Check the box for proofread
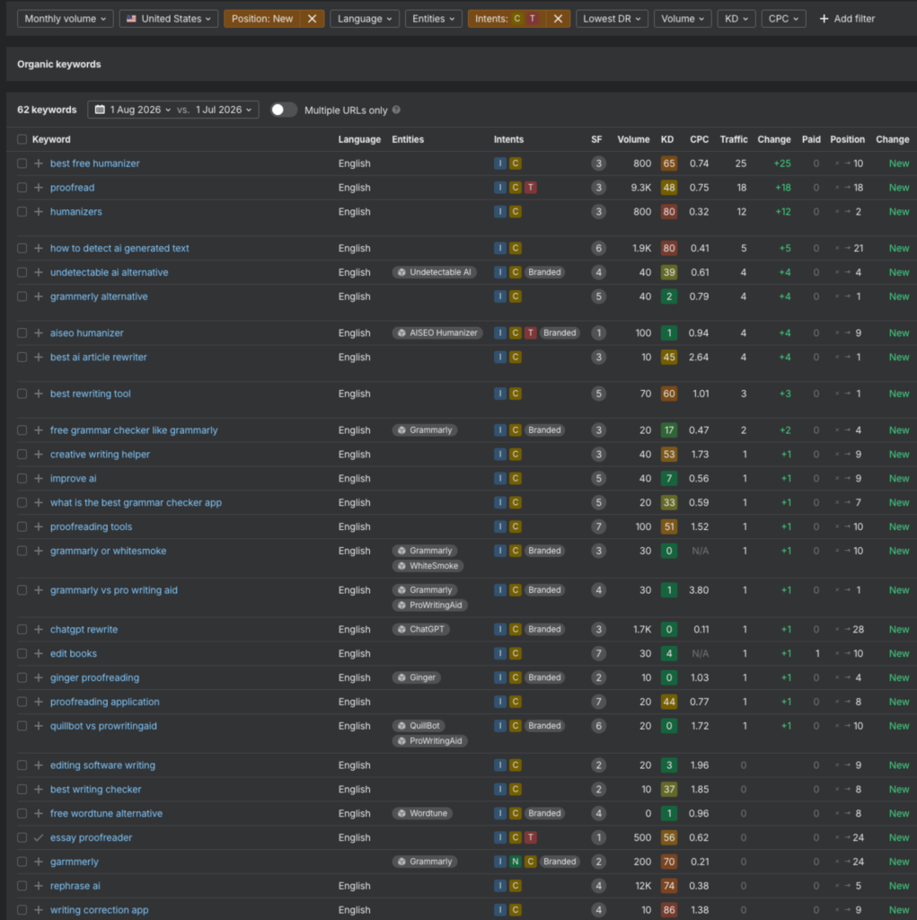 point(22,187)
